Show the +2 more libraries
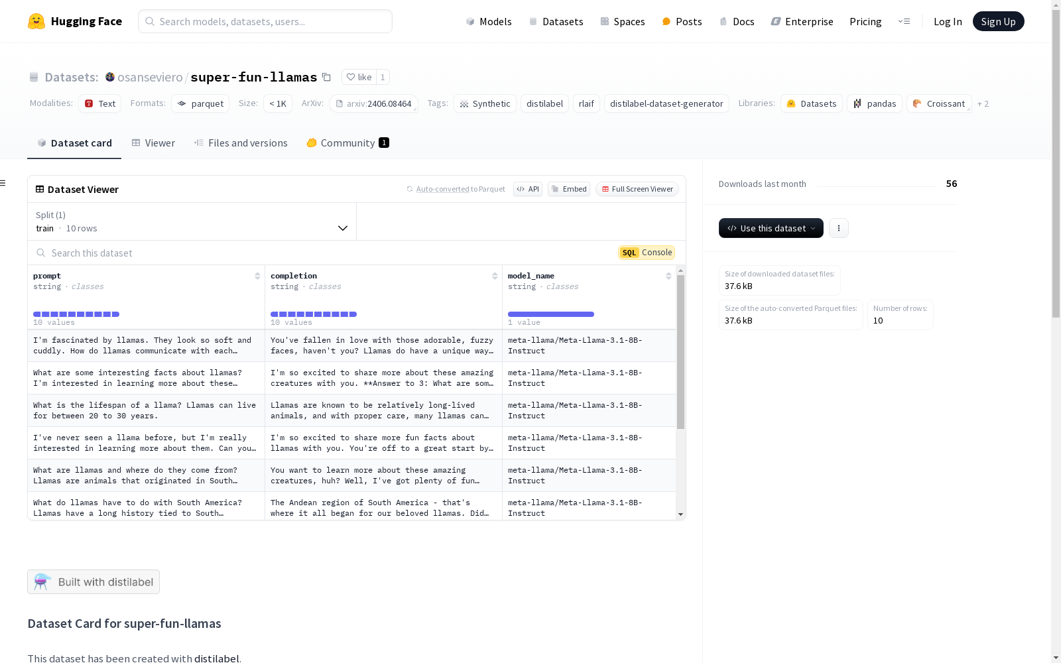This screenshot has height=663, width=1061. coord(983,103)
